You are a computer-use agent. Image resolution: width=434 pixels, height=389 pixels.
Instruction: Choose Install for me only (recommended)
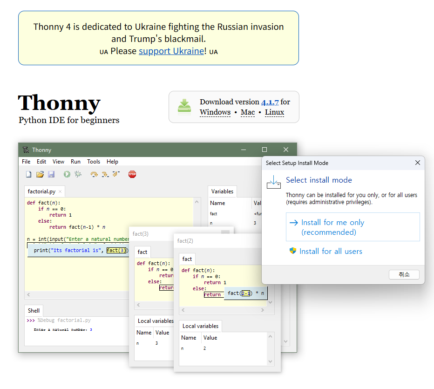pos(353,227)
